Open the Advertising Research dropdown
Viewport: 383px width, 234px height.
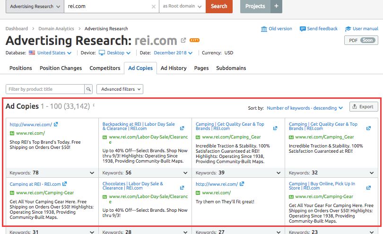point(35,6)
